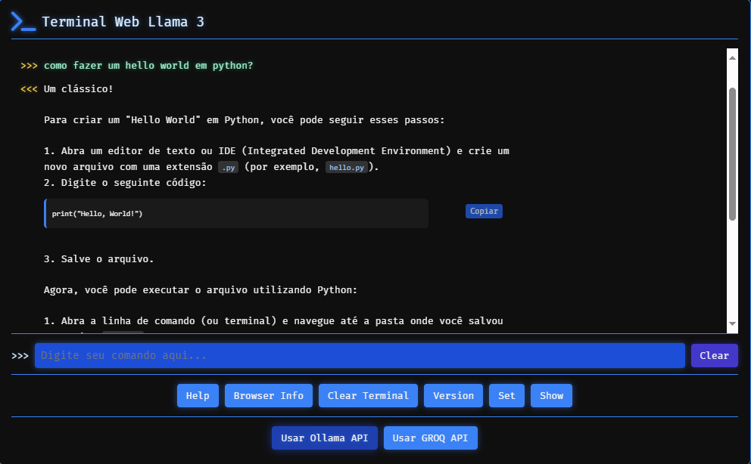Clear the command input with Clear button

(714, 355)
